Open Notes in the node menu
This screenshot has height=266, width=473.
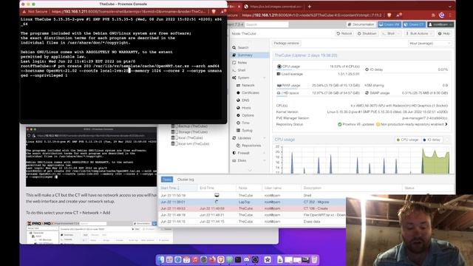[242, 63]
